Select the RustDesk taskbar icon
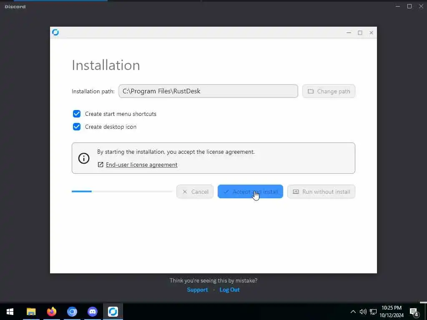Image resolution: width=427 pixels, height=320 pixels. (x=113, y=312)
